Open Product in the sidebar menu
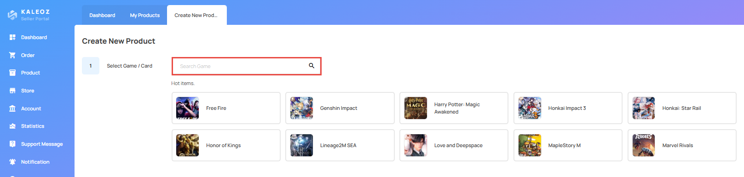The height and width of the screenshot is (177, 744). click(30, 73)
